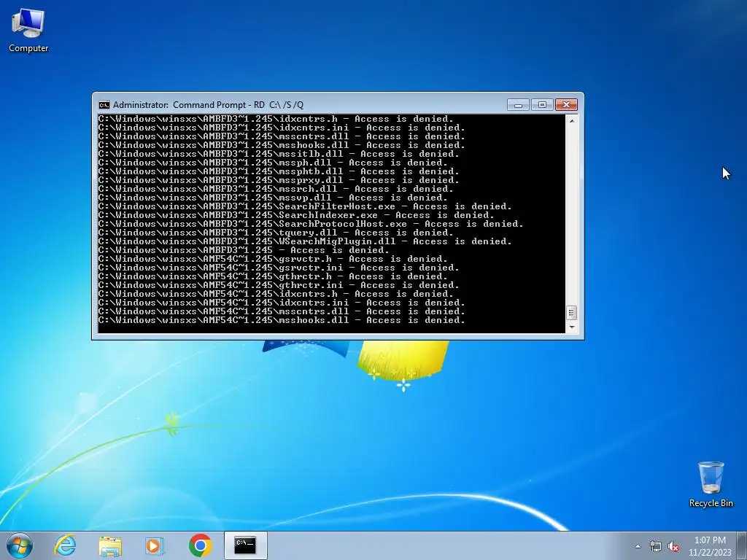Click the console scrollbar up arrow
747x560 pixels.
coord(572,120)
